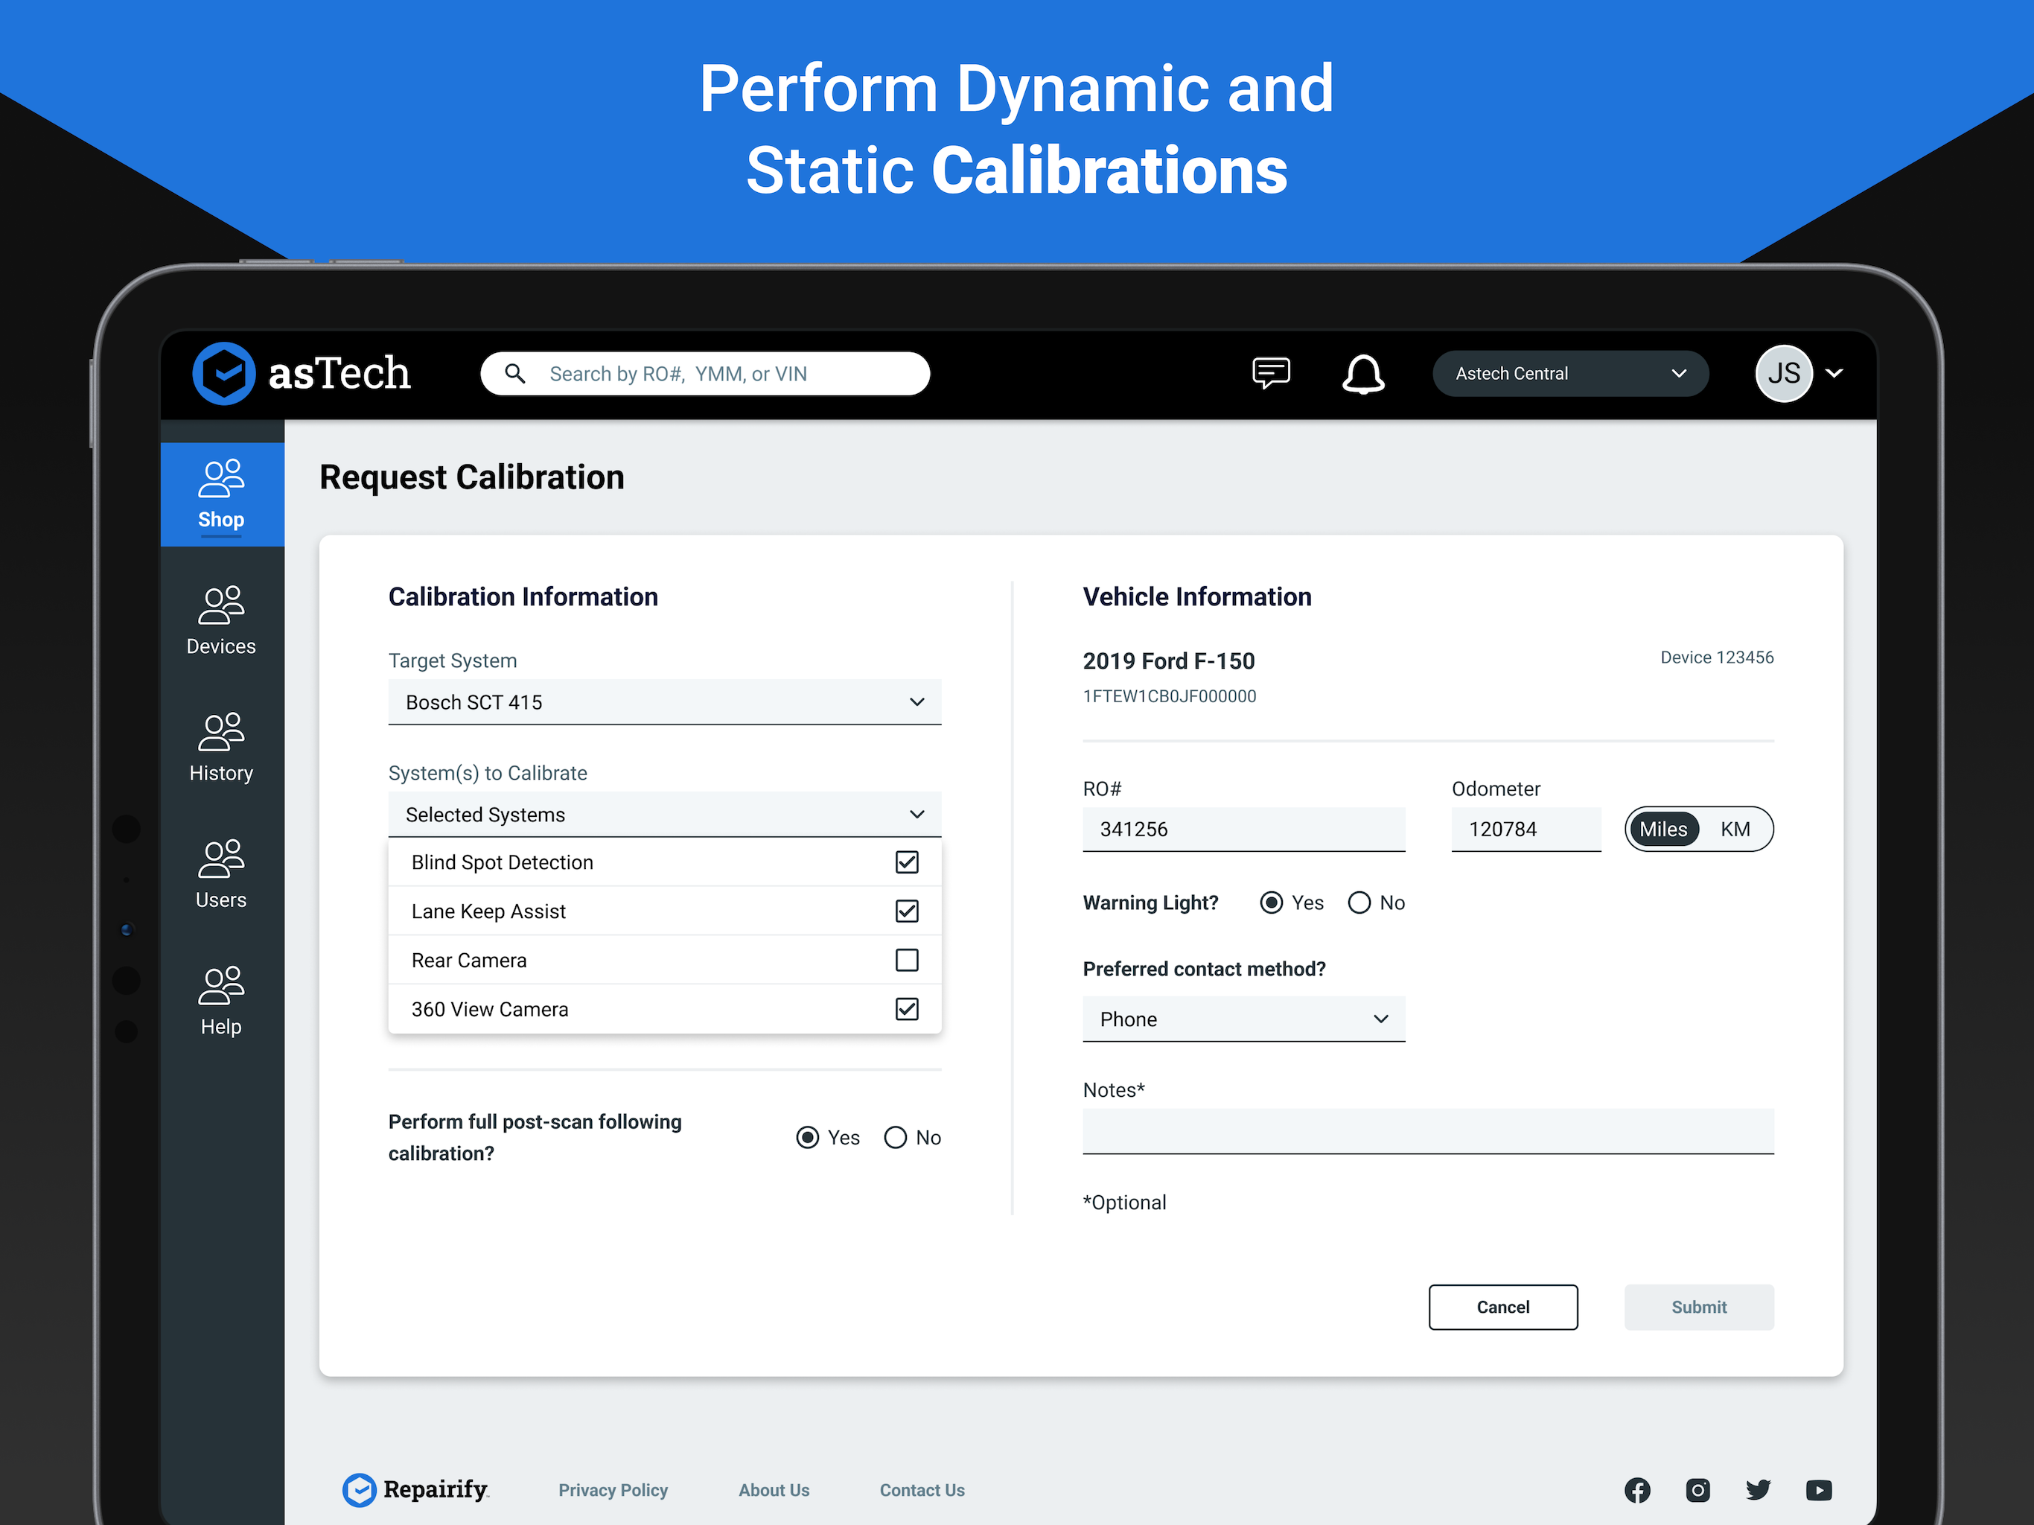Click the Lane Keep Assist label

pyautogui.click(x=488, y=911)
